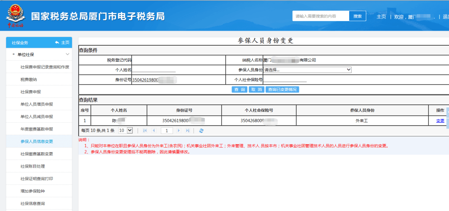Return via 主页 arrow in sidebar header
Image resolution: width=449 pixels, height=211 pixels.
coord(62,43)
